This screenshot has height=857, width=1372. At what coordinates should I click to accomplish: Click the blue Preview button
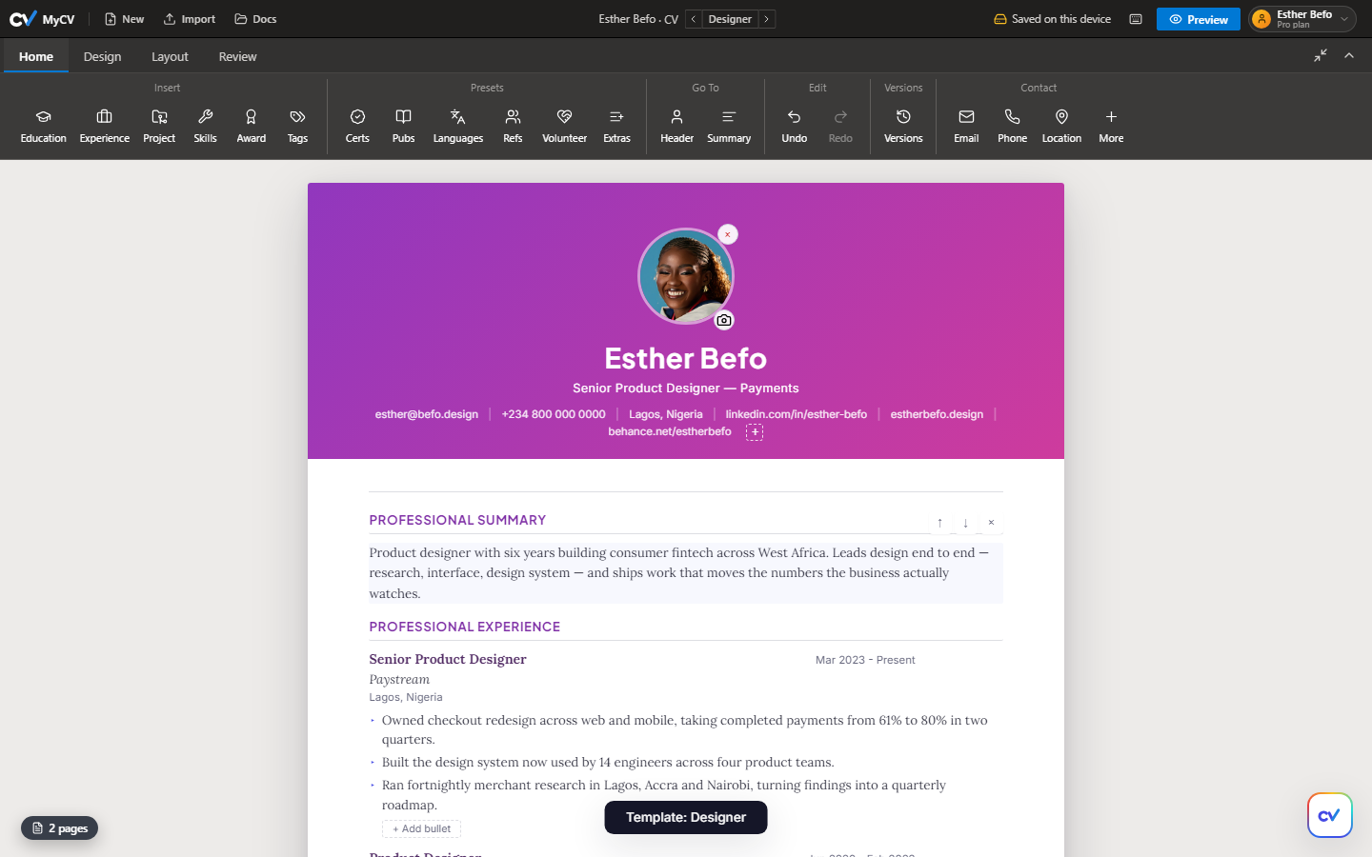(1199, 19)
